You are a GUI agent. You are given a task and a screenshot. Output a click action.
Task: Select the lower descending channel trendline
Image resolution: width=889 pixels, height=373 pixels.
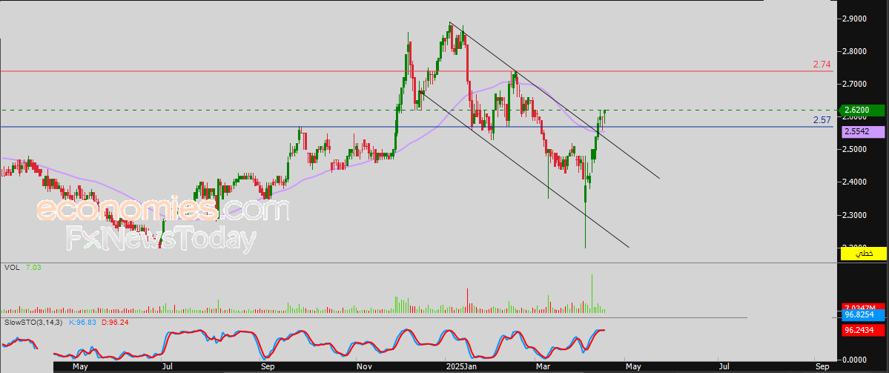[524, 169]
